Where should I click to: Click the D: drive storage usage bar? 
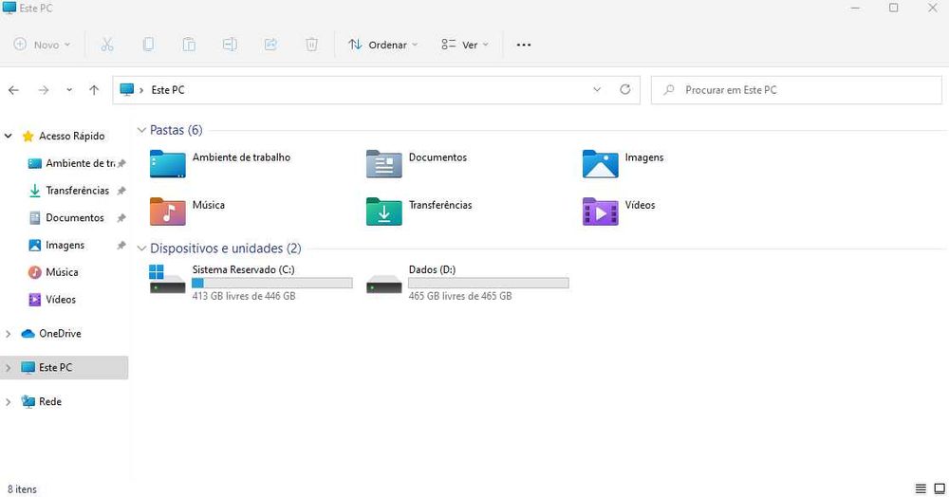tap(489, 283)
